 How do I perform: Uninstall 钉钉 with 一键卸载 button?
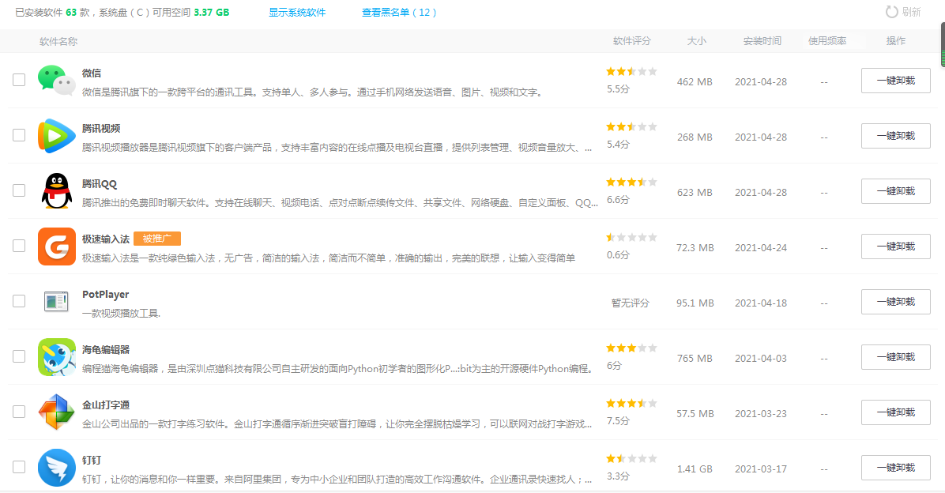click(895, 468)
